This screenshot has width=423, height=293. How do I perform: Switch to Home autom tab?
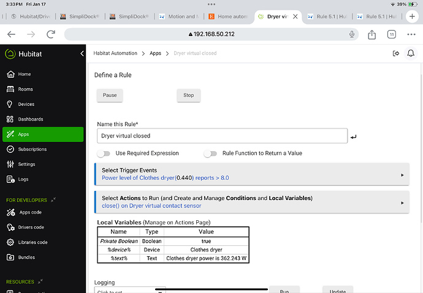pos(229,17)
